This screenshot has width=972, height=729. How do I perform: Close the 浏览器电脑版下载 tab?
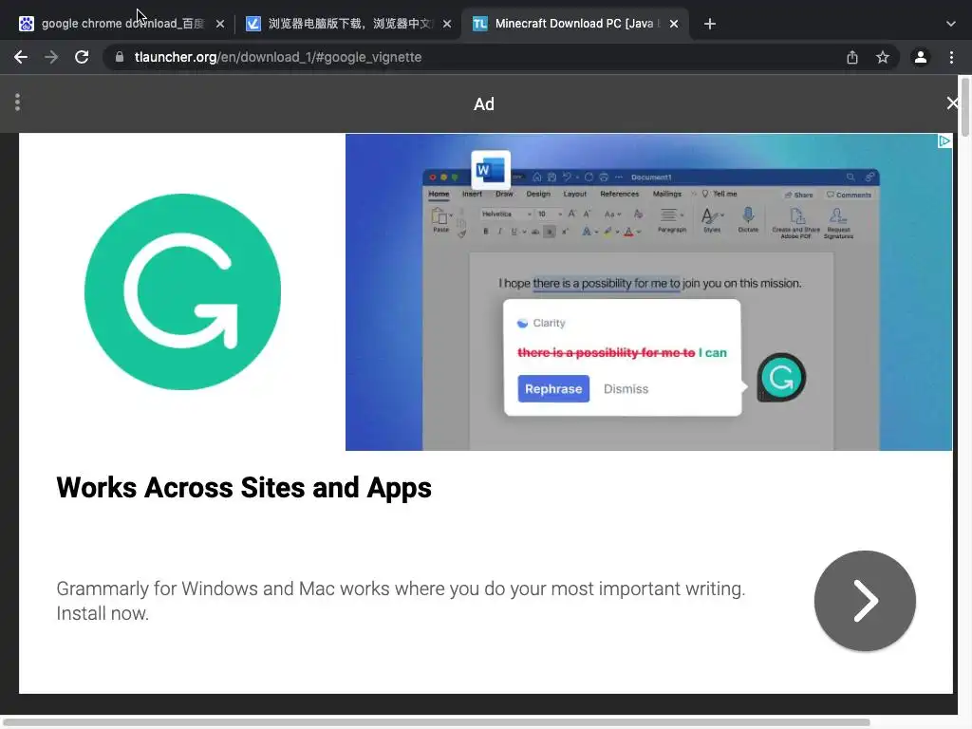click(447, 24)
